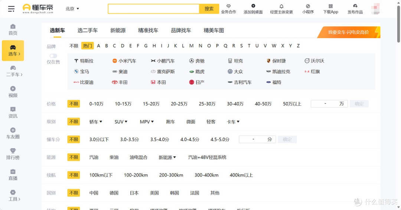Image resolution: width=401 pixels, height=210 pixels.
Task: Select the 保时捷 brand
Action: 276,61
